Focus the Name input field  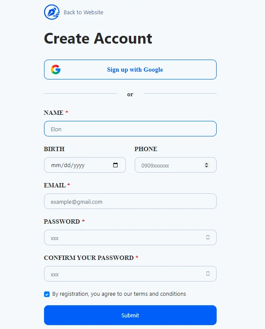(130, 129)
